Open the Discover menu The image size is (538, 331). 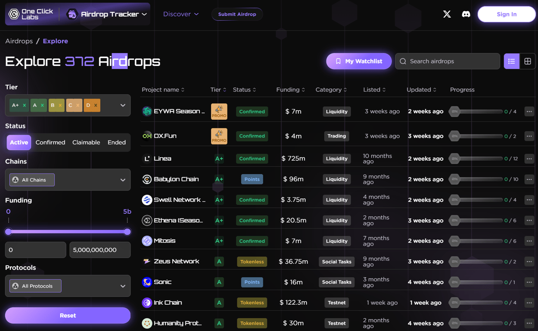180,14
